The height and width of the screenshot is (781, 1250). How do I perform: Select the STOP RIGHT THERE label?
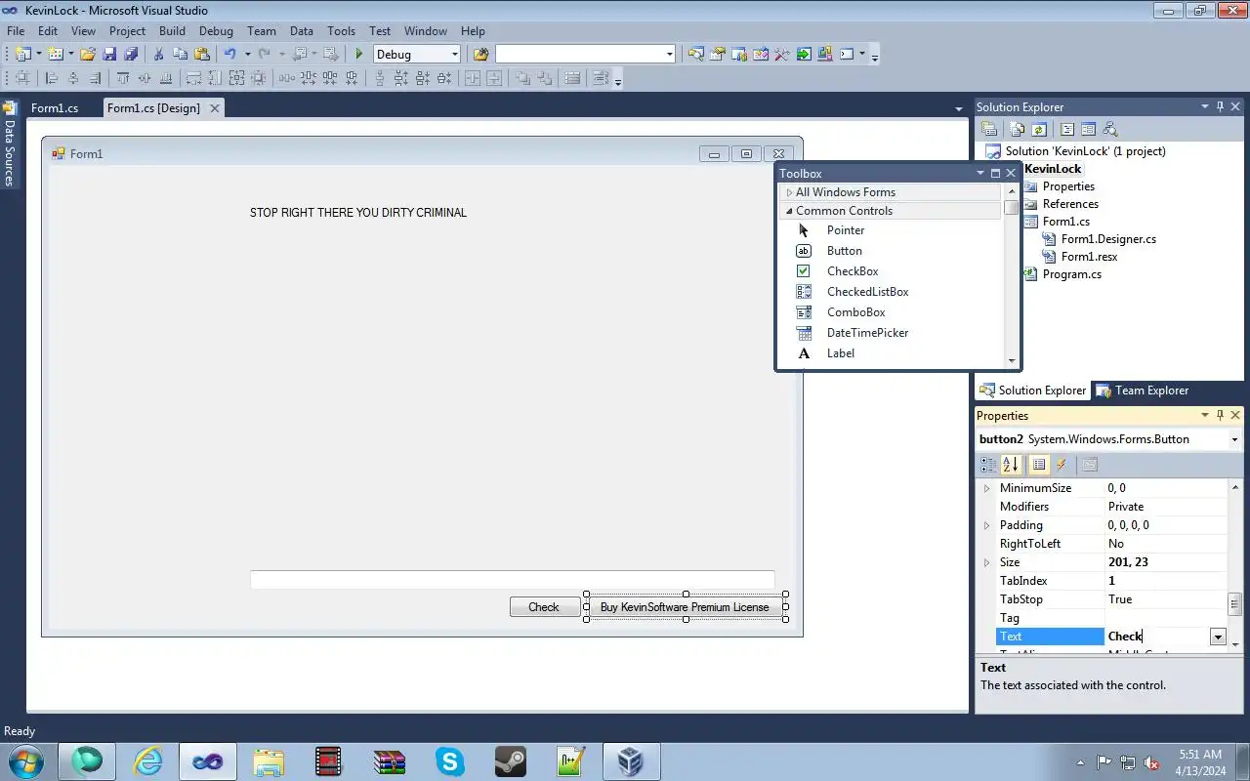[358, 213]
